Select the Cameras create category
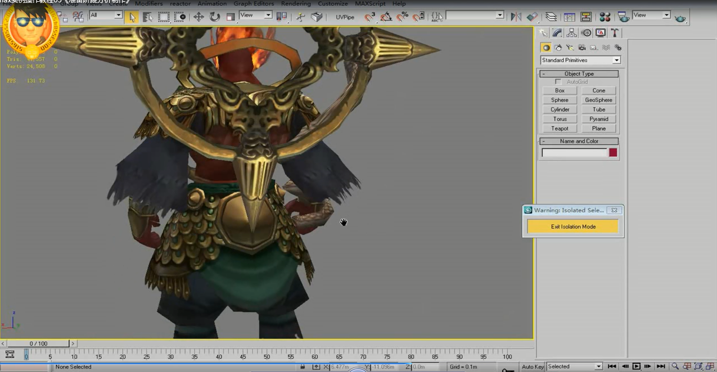Screen dimensions: 717x372 click(582, 48)
